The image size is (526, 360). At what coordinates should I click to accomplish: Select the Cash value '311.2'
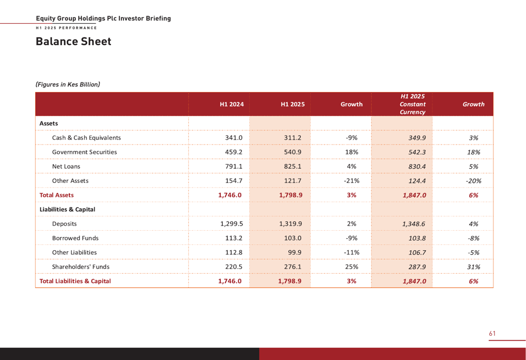point(292,138)
